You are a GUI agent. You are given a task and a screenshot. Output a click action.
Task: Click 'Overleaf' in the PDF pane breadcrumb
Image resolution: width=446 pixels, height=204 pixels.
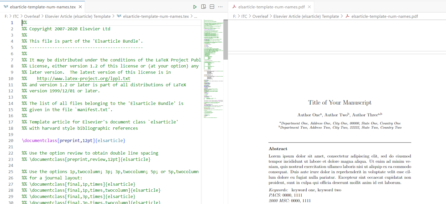(x=260, y=16)
